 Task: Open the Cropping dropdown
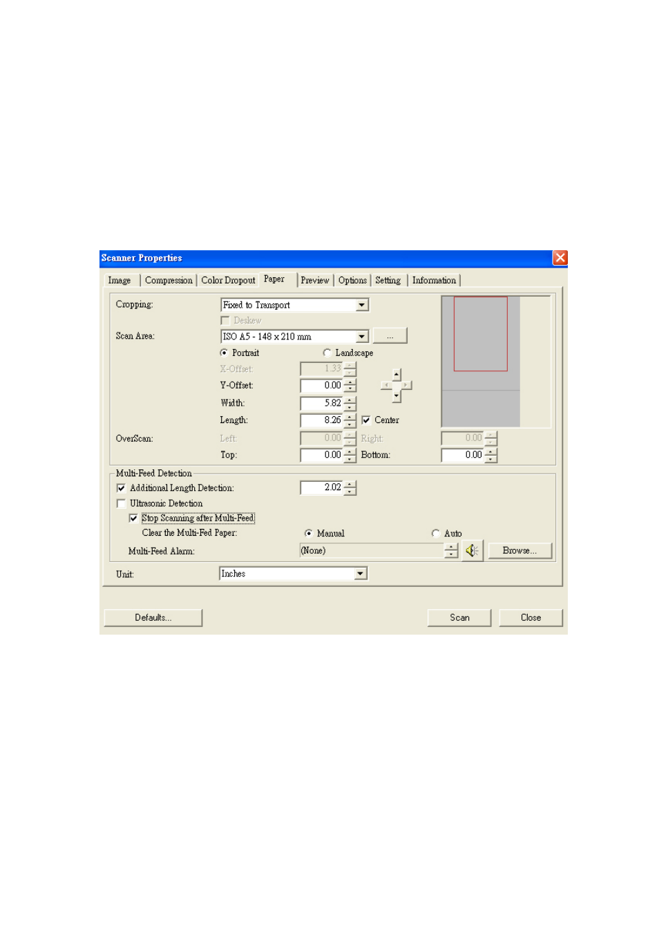click(362, 305)
